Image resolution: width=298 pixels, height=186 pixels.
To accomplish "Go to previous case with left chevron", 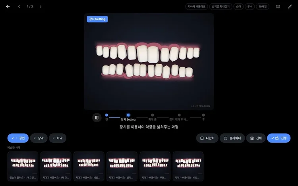I will 19,7.
